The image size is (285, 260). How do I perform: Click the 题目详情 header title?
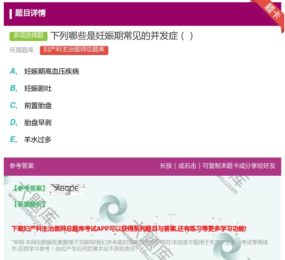pyautogui.click(x=30, y=13)
